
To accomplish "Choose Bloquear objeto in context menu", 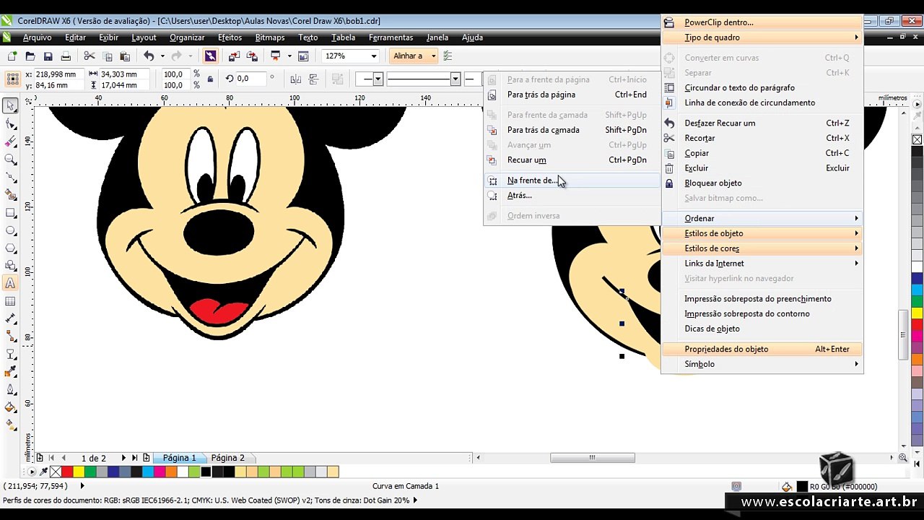I will click(762, 183).
